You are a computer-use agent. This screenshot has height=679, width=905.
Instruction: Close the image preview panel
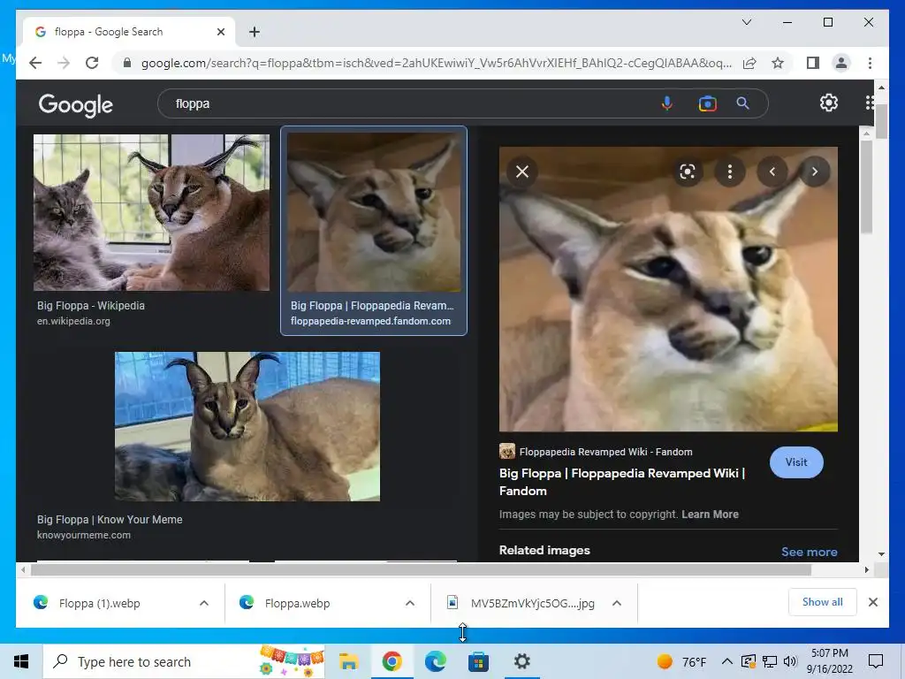[522, 172]
